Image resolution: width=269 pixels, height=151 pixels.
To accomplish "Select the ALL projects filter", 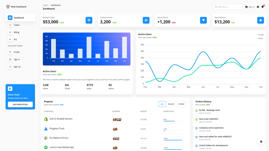I will tap(162, 104).
